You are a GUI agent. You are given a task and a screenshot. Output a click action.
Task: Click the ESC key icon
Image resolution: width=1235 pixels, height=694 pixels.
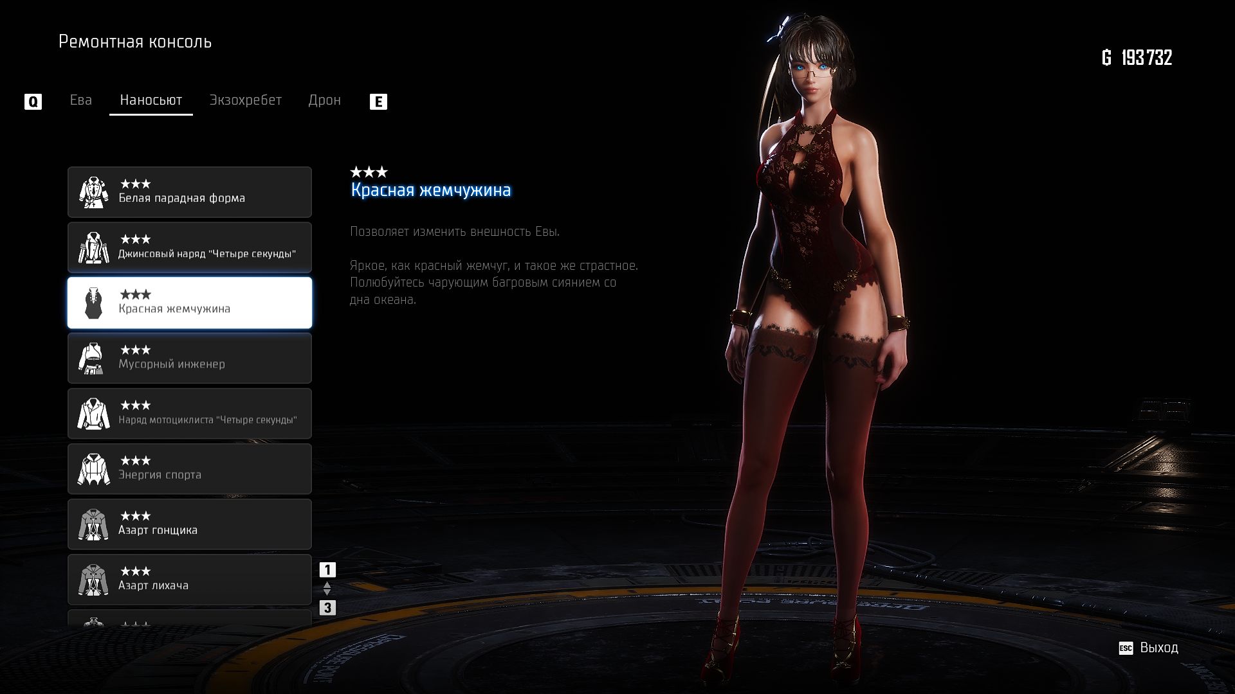(1125, 648)
